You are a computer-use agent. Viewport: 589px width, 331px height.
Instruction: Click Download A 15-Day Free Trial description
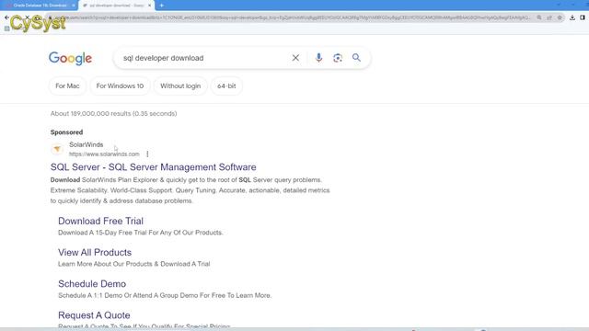(x=141, y=233)
